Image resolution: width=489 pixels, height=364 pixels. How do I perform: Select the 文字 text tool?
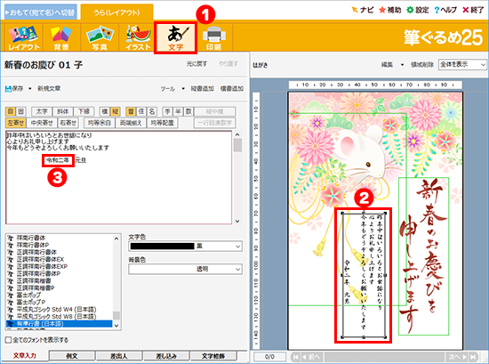click(x=175, y=37)
